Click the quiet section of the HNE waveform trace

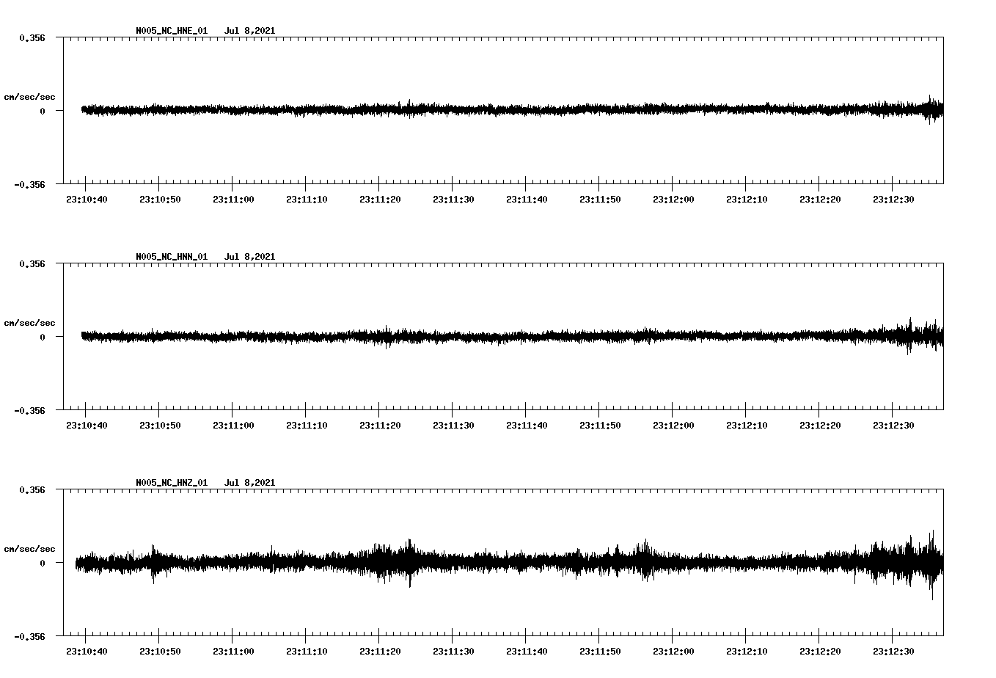click(x=220, y=109)
